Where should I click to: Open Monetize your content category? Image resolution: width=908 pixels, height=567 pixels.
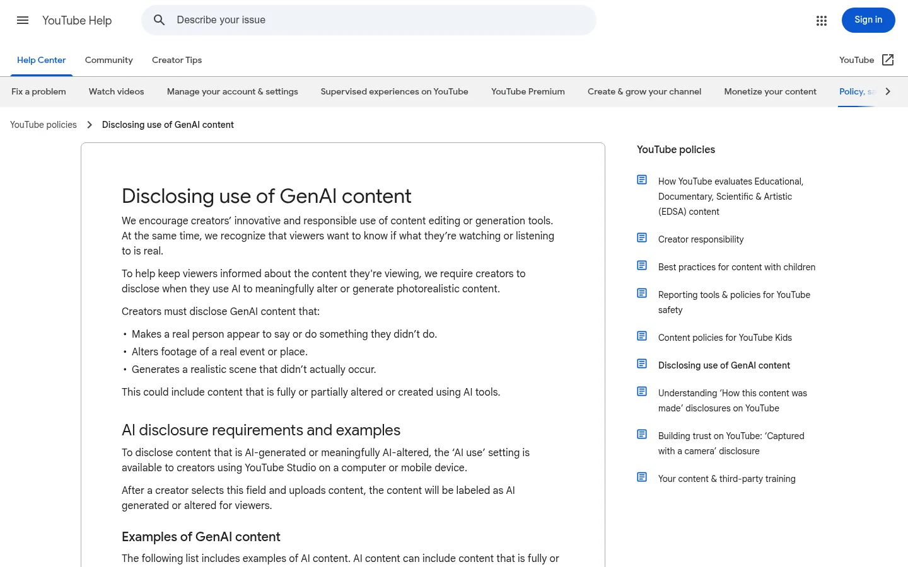(x=771, y=91)
